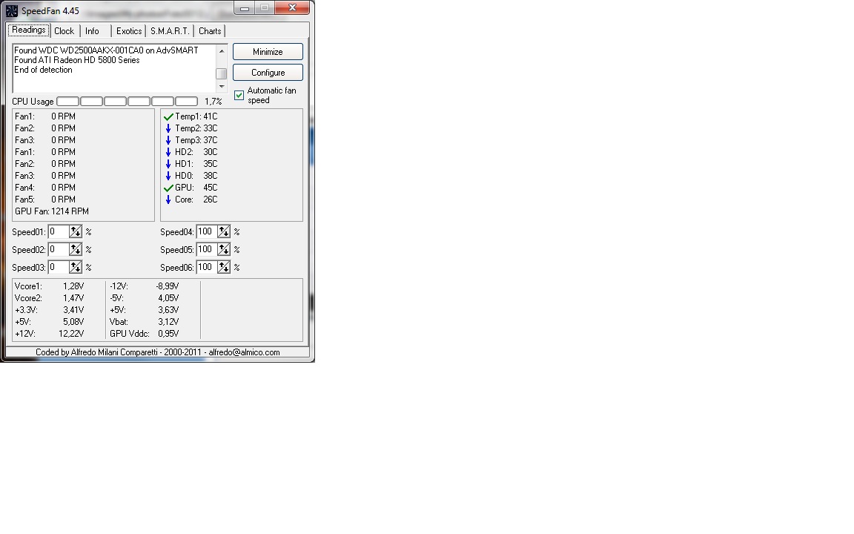Click the Speed04 spinner arrows

(x=224, y=231)
